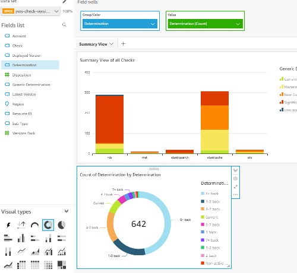Click the 7+ back purple legend swatch
Viewport: 297px width, 273px height.
[x=203, y=240]
